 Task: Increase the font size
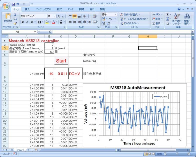coord(59,16)
